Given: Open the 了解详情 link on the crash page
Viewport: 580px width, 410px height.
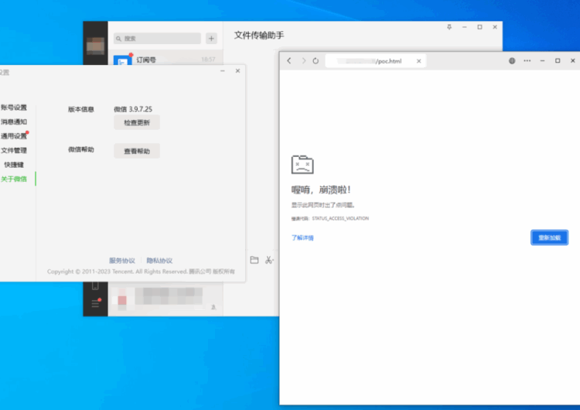Looking at the screenshot, I should [302, 237].
